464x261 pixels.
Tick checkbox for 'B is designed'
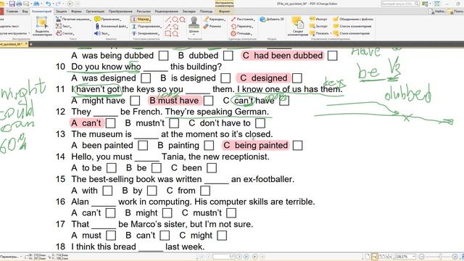click(225, 78)
